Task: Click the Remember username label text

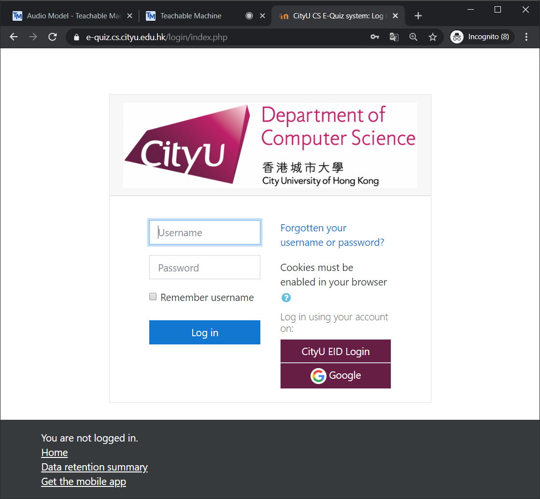Action: (x=207, y=297)
